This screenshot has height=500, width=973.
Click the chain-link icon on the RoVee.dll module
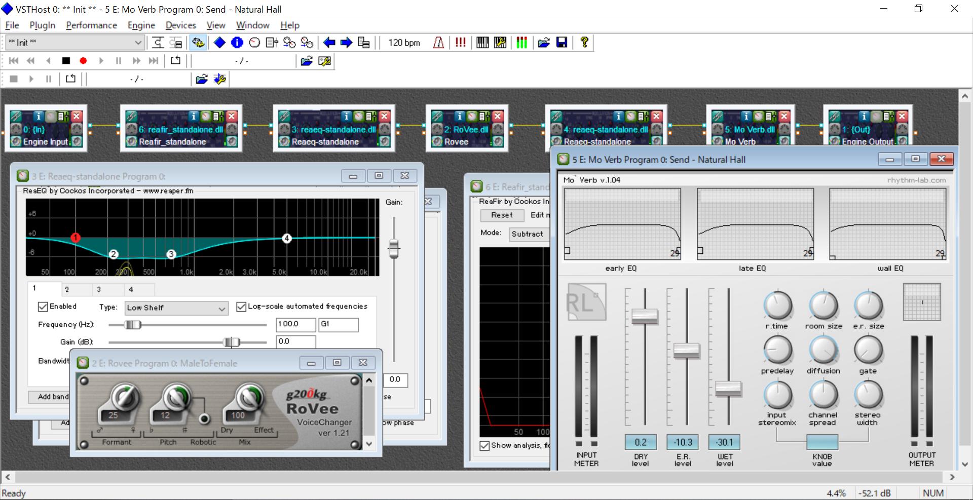[437, 116]
